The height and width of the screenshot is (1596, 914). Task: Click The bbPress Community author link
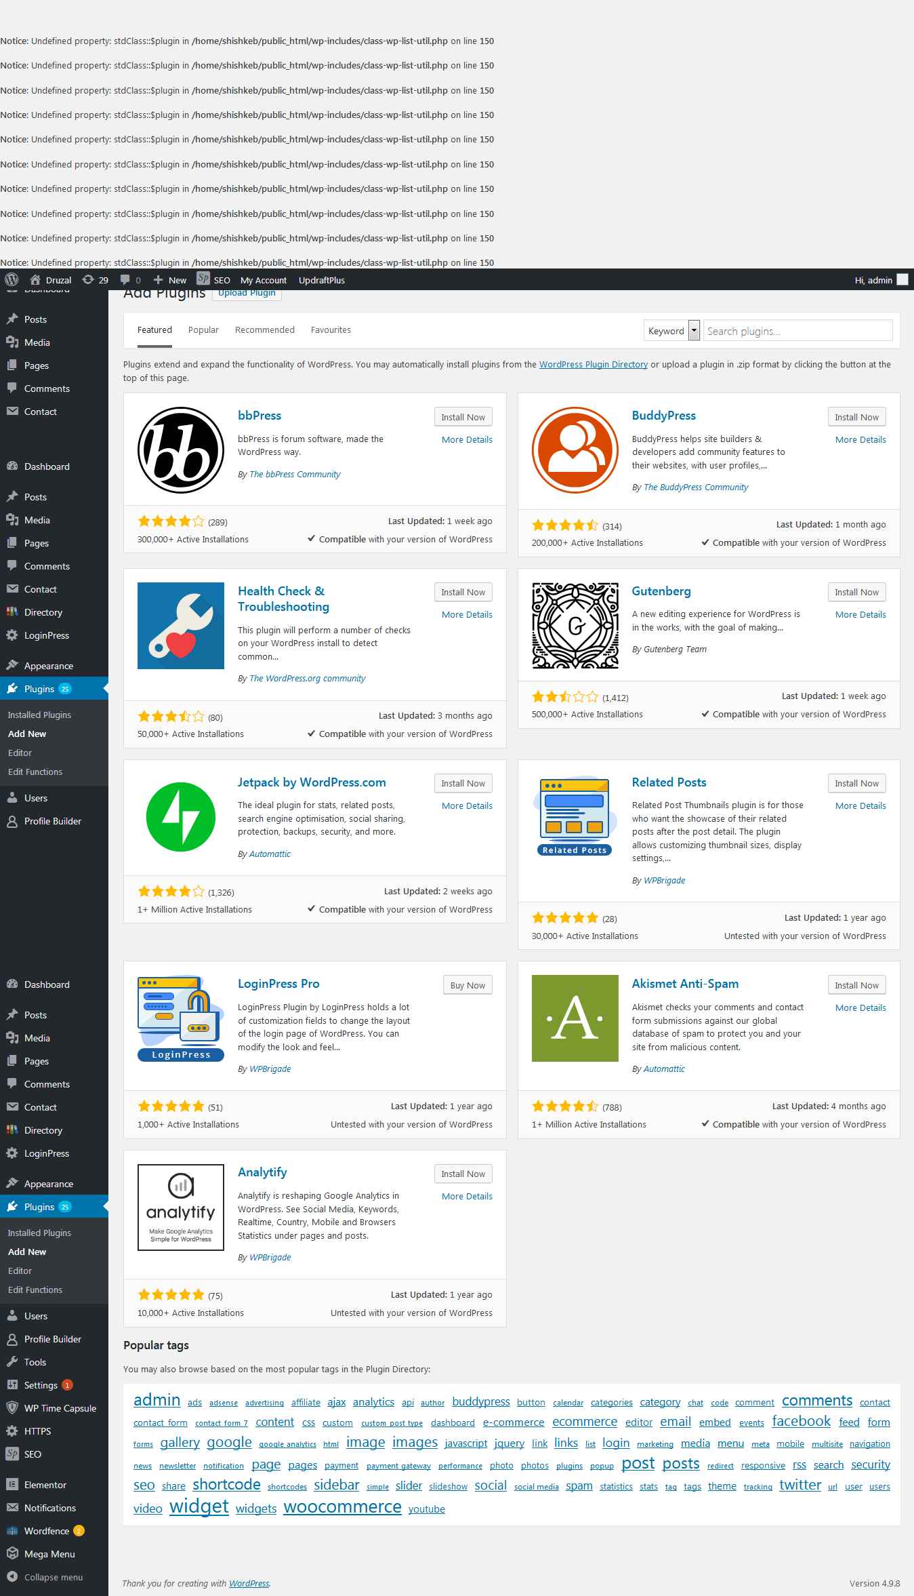295,474
